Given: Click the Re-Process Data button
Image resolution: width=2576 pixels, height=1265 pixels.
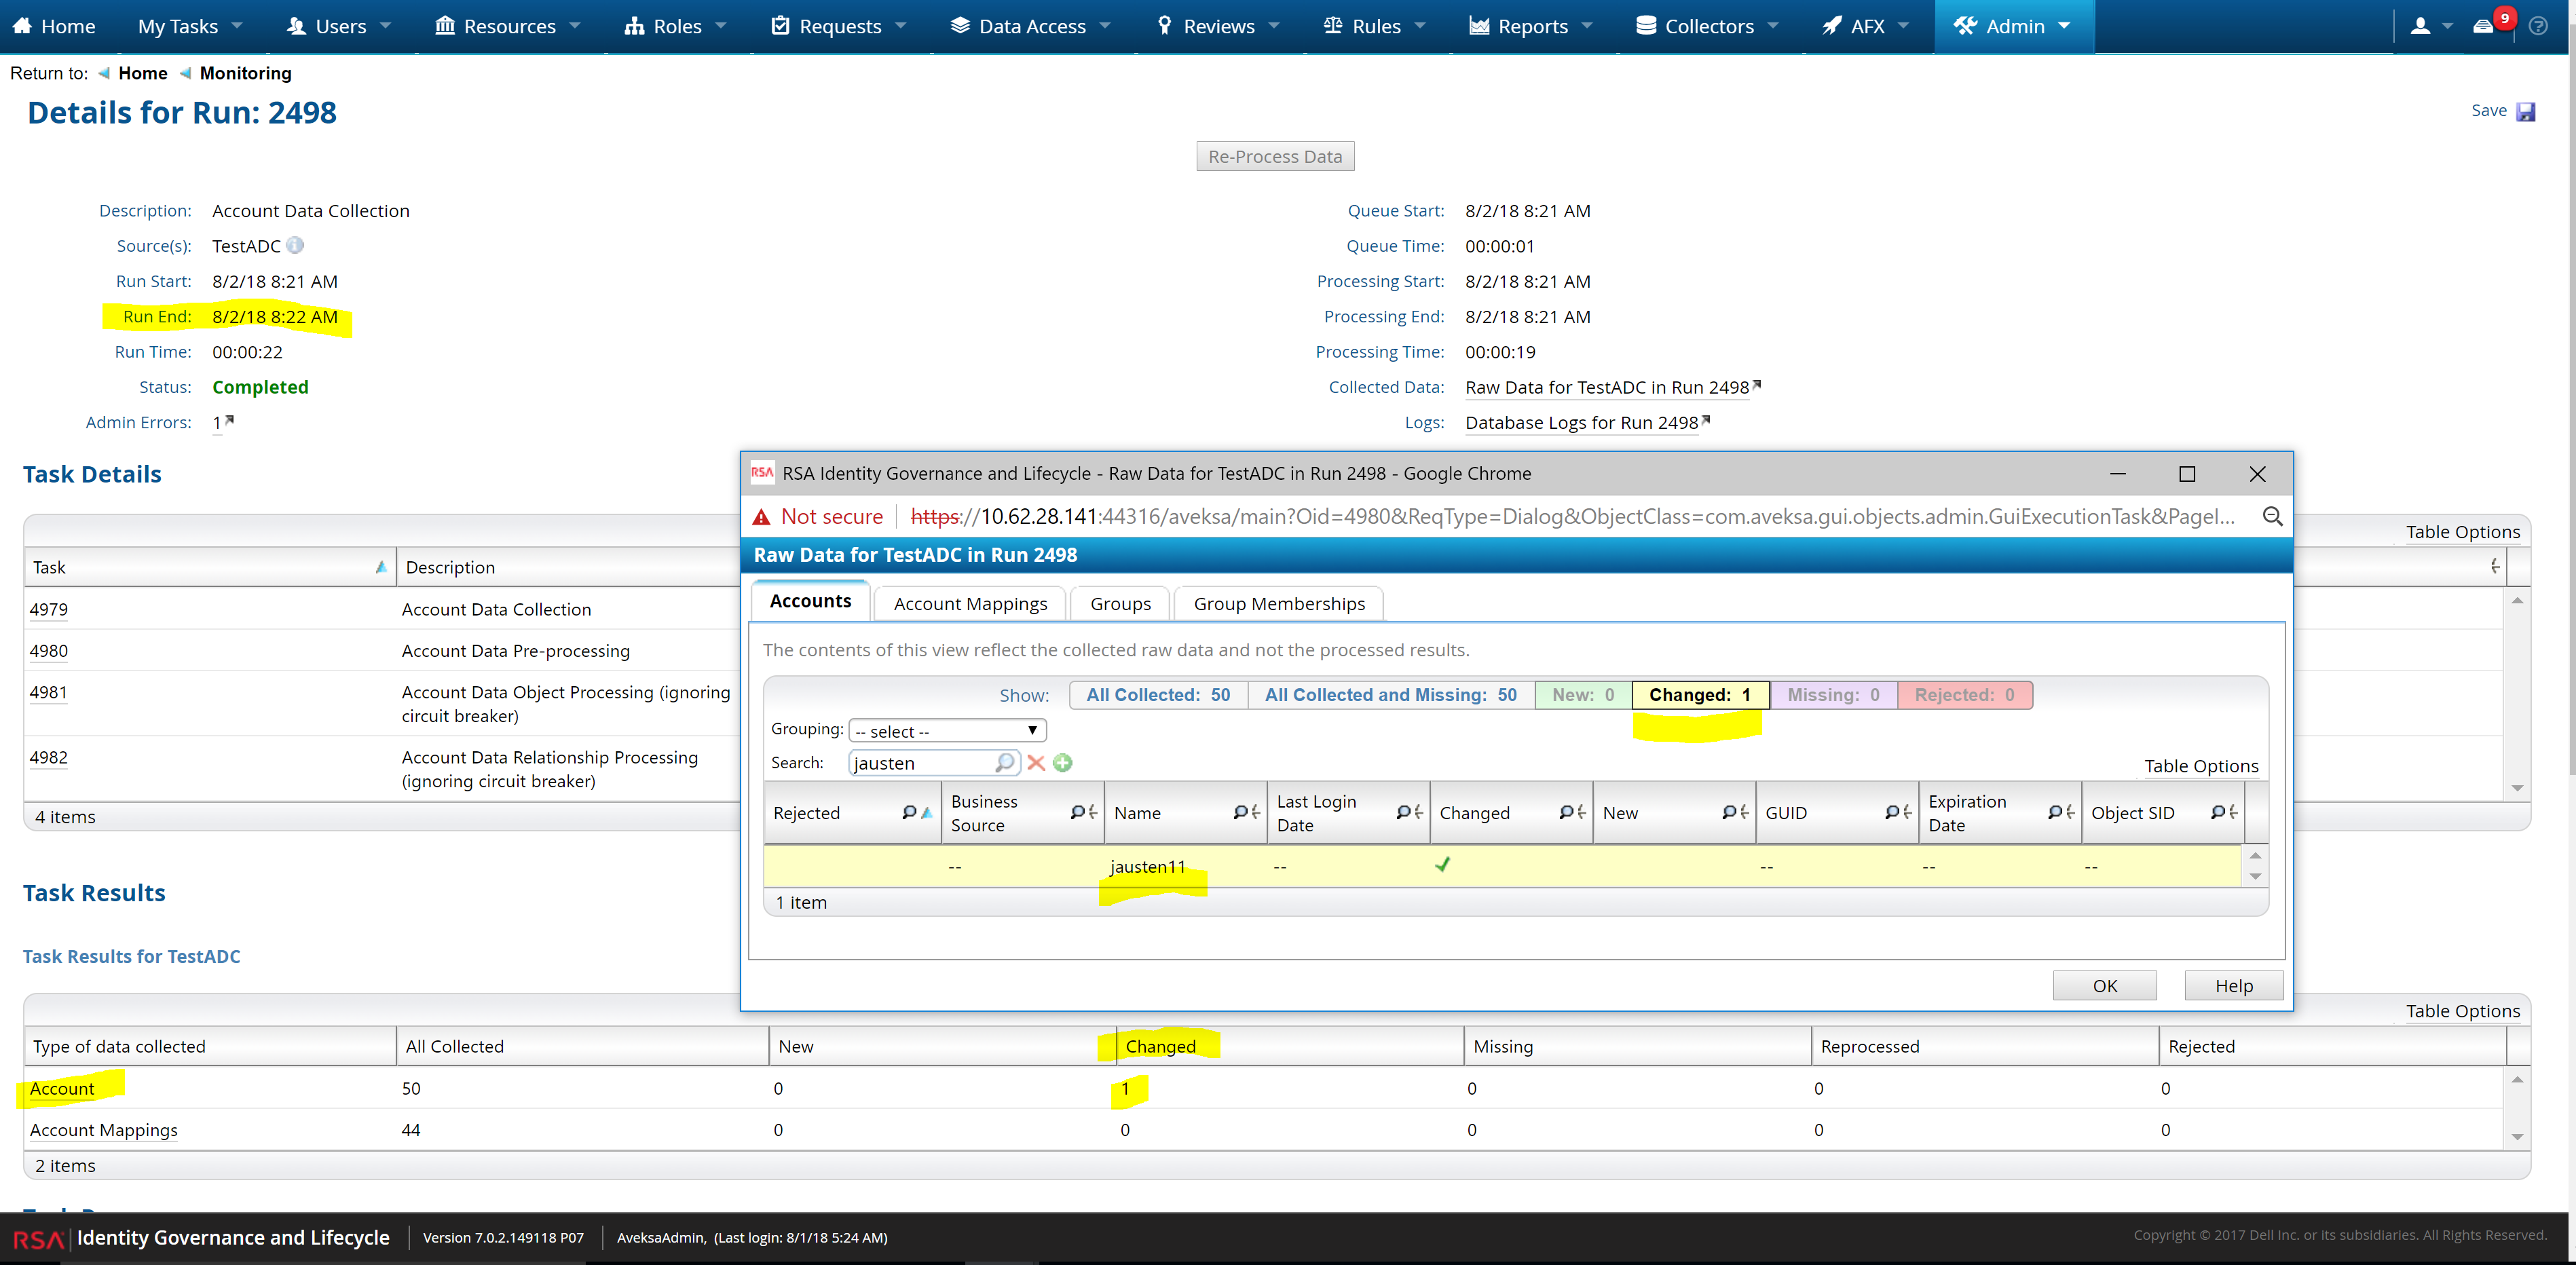Looking at the screenshot, I should pos(1274,157).
